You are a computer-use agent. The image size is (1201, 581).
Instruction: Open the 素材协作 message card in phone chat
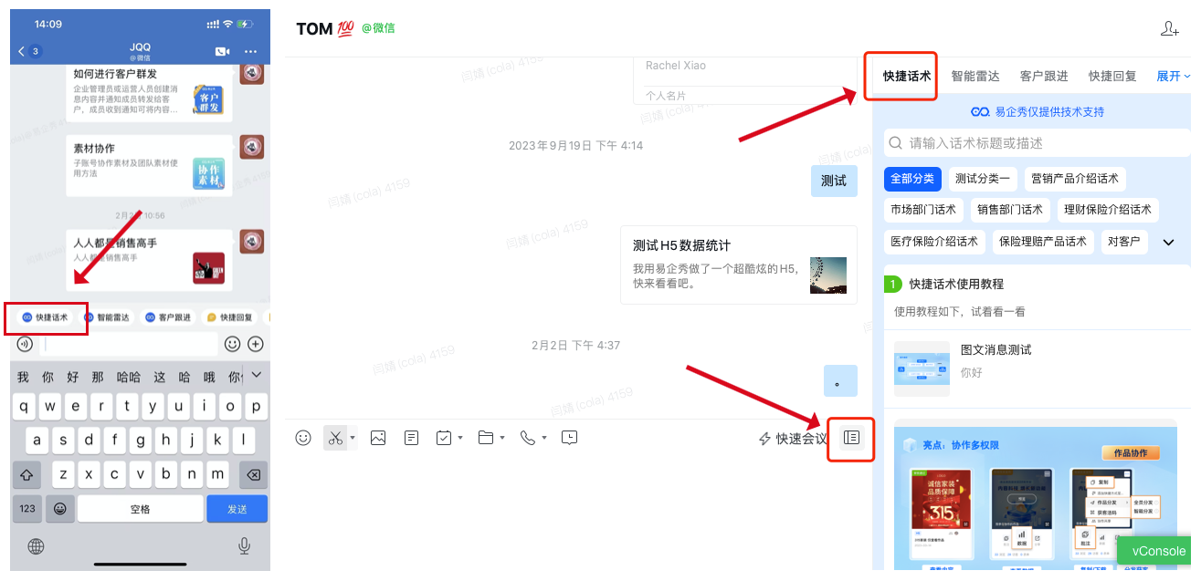click(149, 166)
